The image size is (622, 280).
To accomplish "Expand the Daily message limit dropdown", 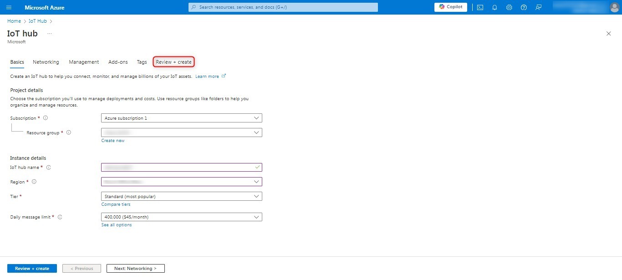I will click(182, 217).
